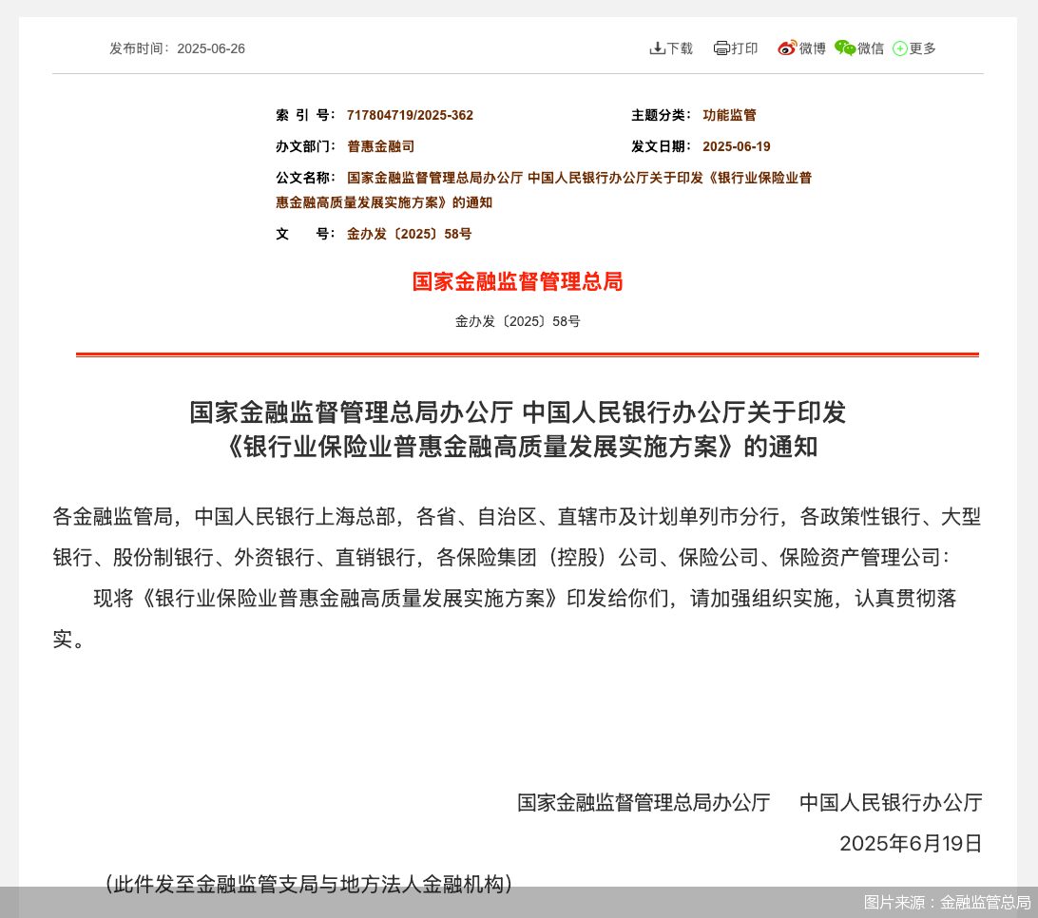Click the issue date 2025-06-19 link

[738, 146]
